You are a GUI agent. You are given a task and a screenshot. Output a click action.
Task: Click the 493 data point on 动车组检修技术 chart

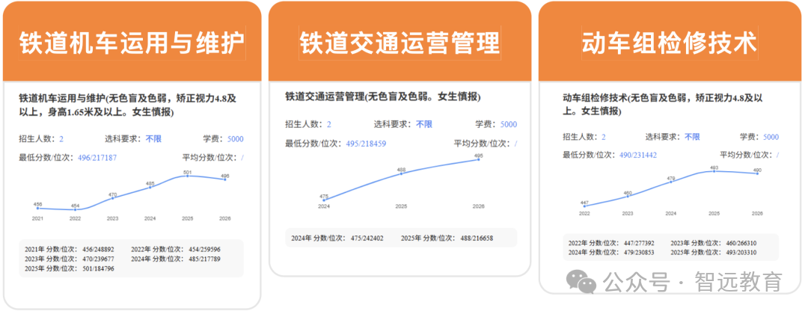(x=714, y=171)
